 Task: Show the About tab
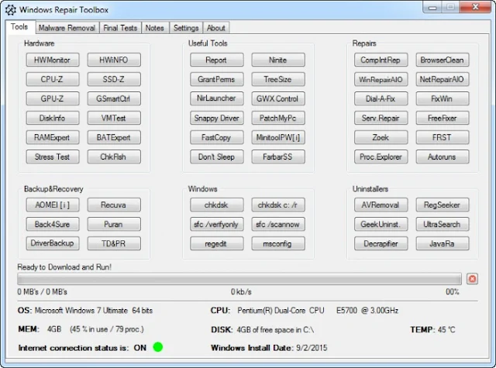tap(216, 28)
